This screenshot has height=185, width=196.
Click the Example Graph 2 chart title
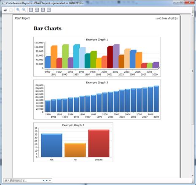pyautogui.click(x=97, y=82)
